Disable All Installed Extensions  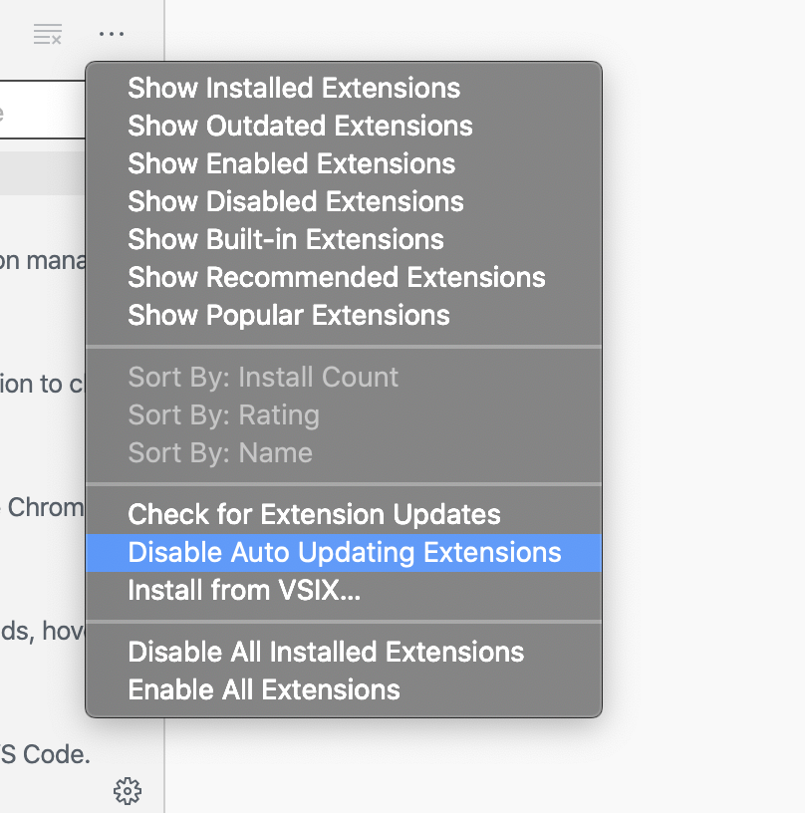(x=326, y=653)
